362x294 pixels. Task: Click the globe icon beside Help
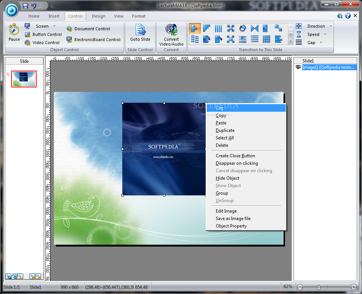click(340, 16)
